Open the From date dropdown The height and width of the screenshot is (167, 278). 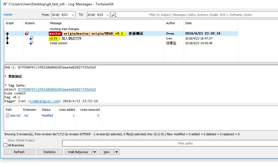(x=73, y=15)
